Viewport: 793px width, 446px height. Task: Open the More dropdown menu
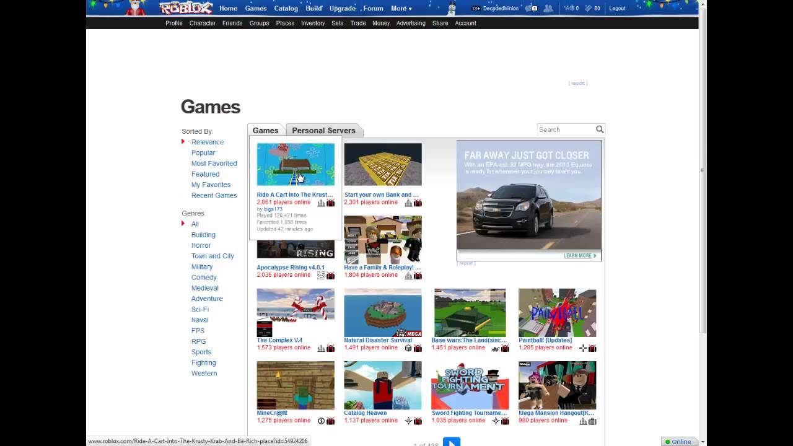(401, 8)
